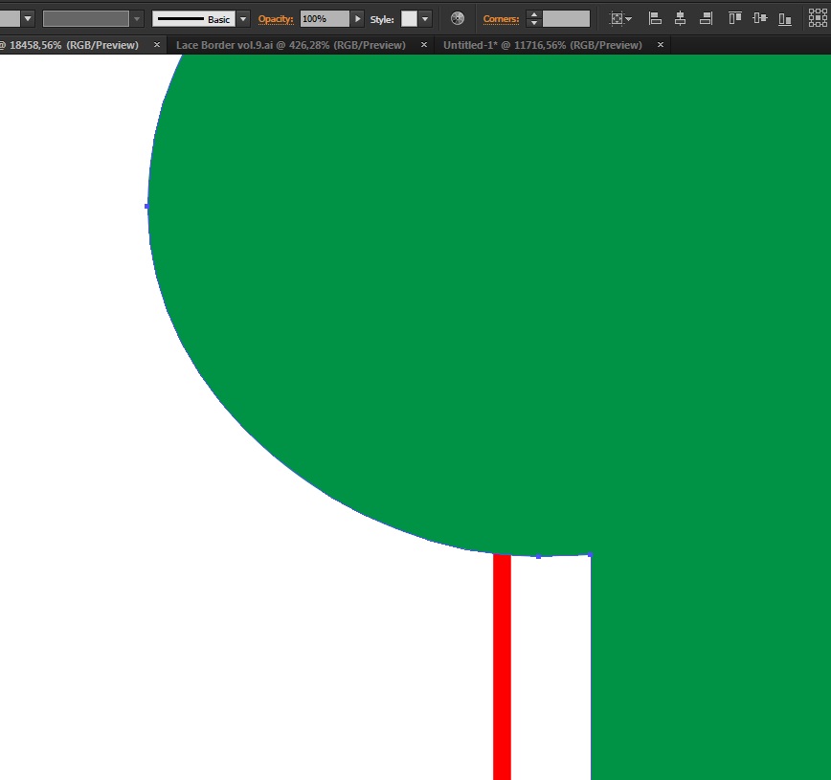The image size is (831, 780).
Task: Select Vertical Align Bottom icon
Action: [785, 18]
